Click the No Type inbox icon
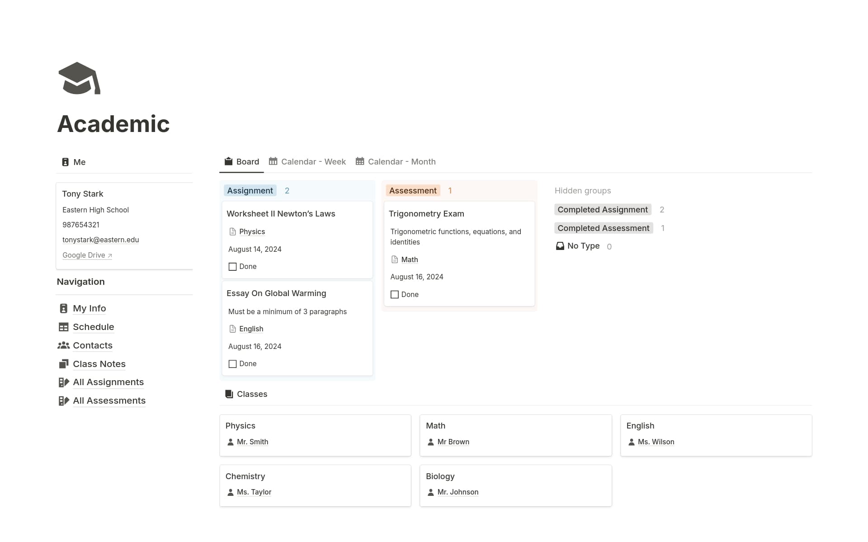The height and width of the screenshot is (542, 868). click(x=560, y=246)
